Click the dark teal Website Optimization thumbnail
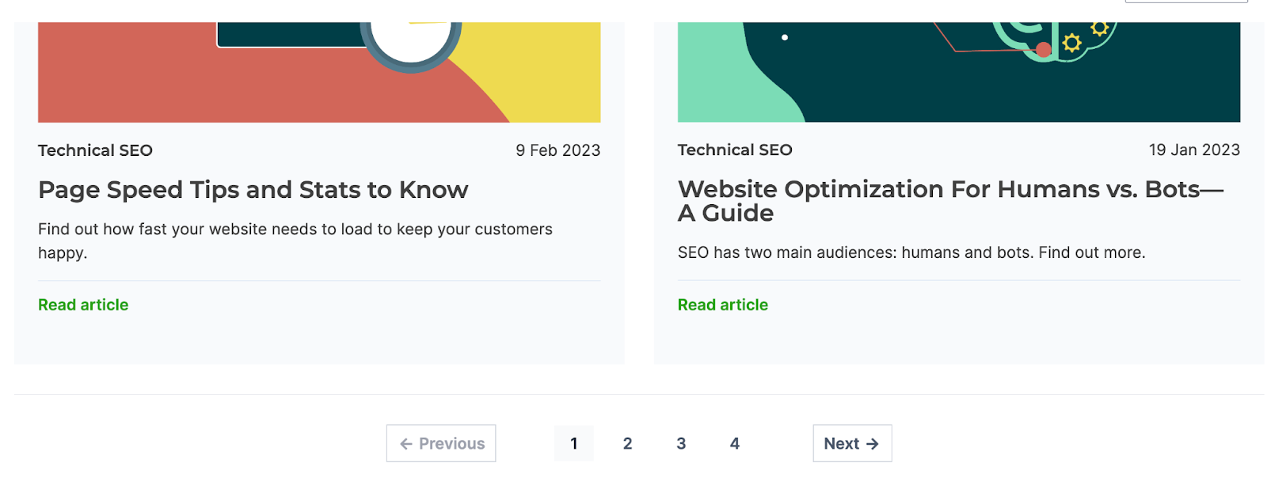The width and height of the screenshot is (1267, 482). 958,73
